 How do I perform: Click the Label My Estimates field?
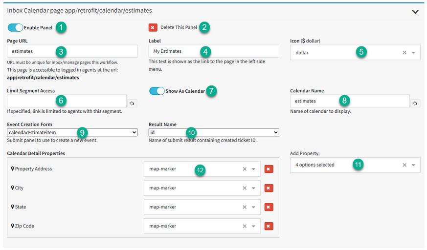[x=214, y=51]
